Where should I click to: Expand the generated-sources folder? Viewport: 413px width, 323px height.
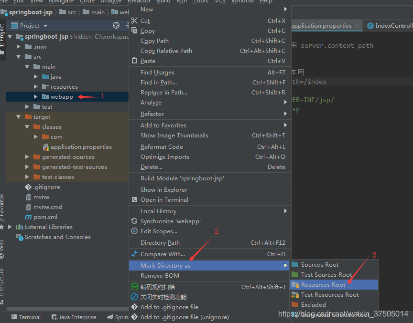(27, 156)
